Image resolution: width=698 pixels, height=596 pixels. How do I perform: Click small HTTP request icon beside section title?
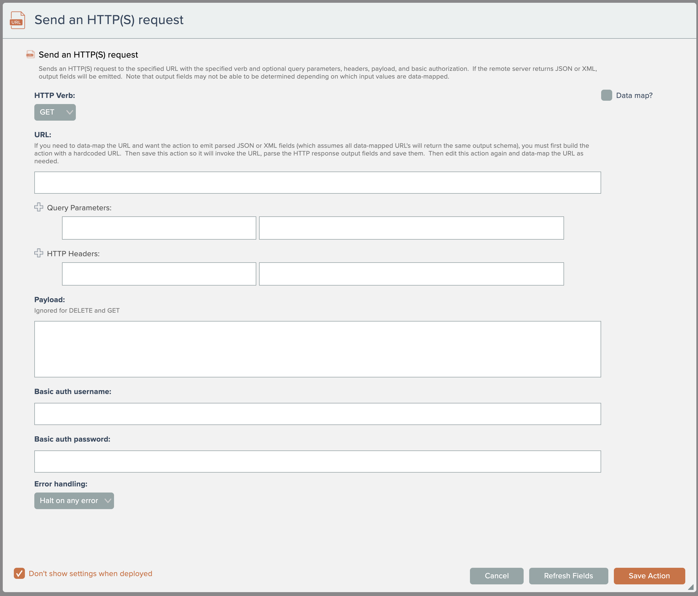[x=30, y=55]
